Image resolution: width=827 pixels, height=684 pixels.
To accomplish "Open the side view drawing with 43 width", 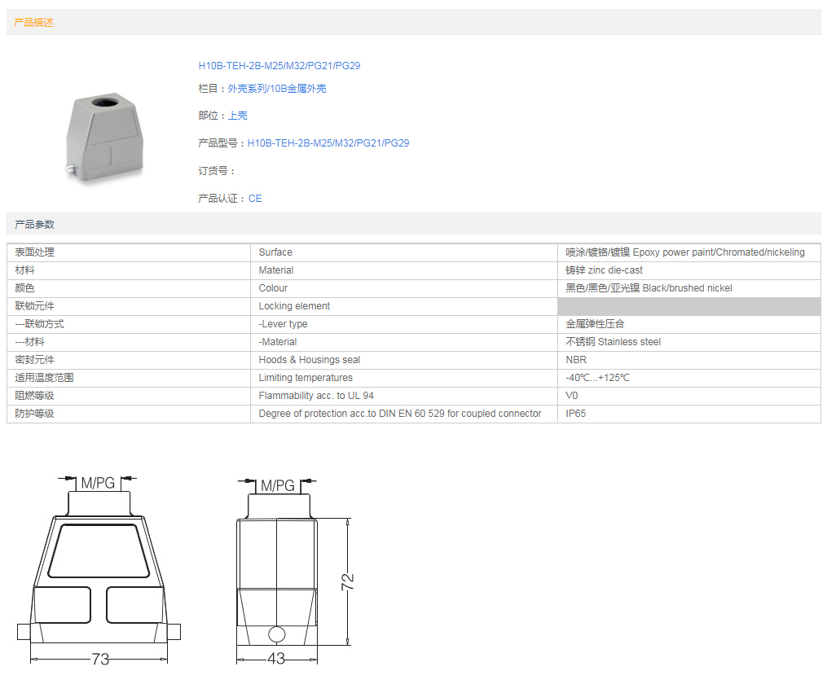I will pos(277,570).
